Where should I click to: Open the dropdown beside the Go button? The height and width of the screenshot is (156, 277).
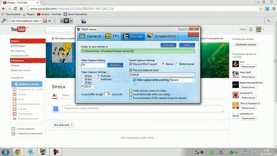(54, 21)
